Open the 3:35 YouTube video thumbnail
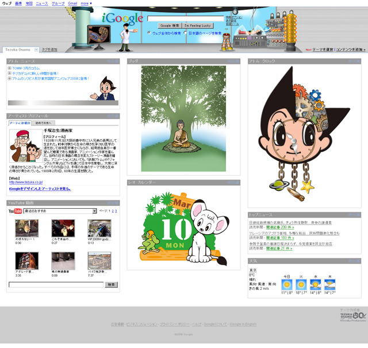368x348 pixels. point(27,261)
